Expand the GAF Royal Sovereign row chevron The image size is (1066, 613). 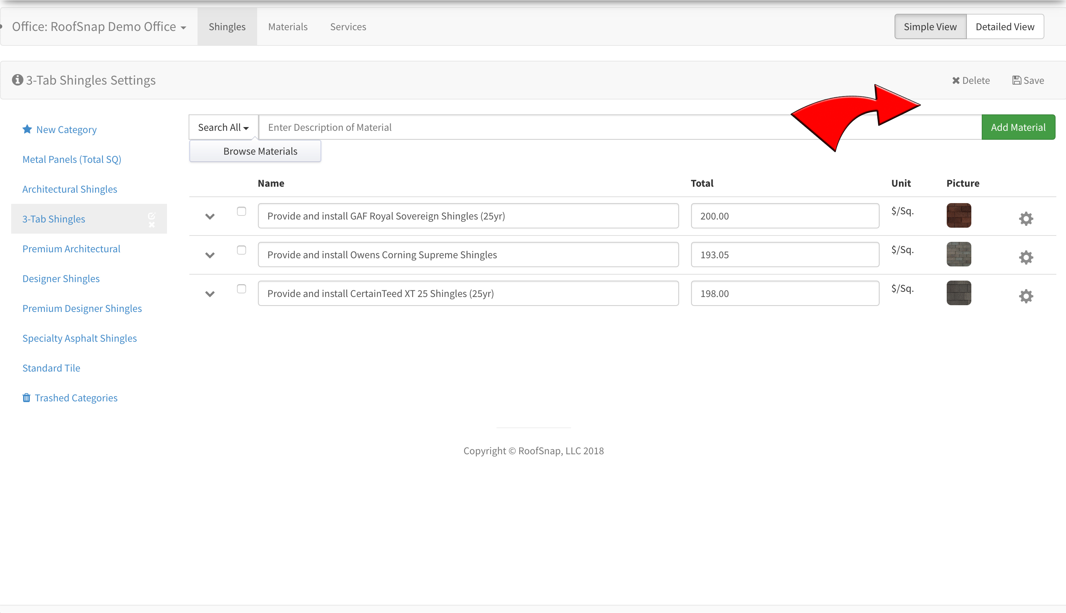coord(210,217)
